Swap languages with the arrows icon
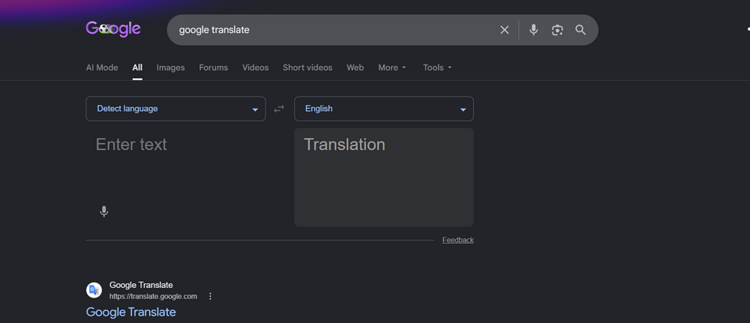Image resolution: width=750 pixels, height=323 pixels. point(279,109)
